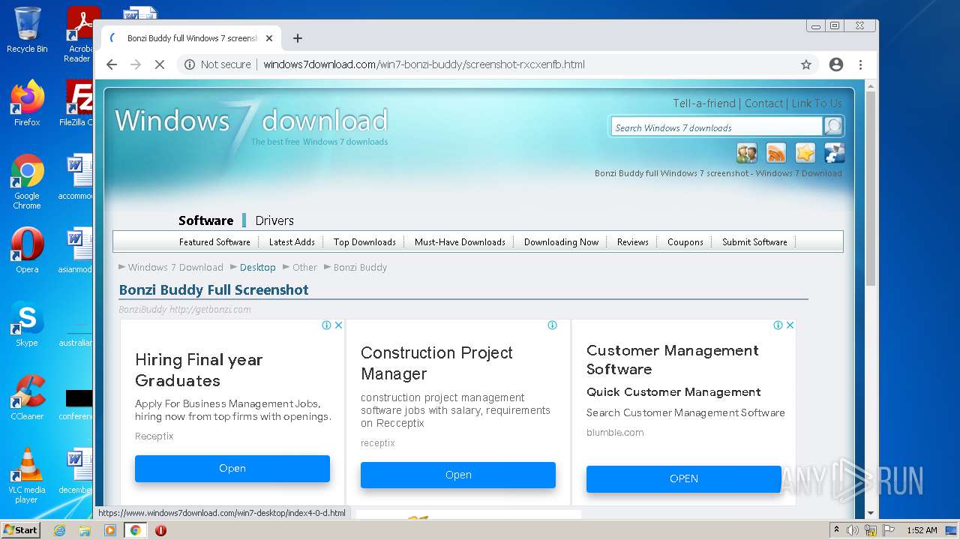Close the Customer Management Software ad
The width and height of the screenshot is (960, 540).
pos(790,325)
